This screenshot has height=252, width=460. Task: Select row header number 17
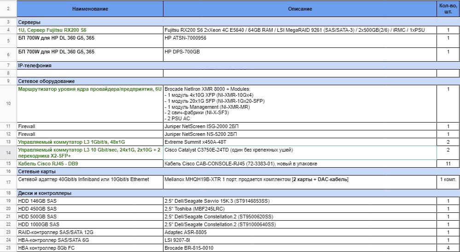point(8,182)
